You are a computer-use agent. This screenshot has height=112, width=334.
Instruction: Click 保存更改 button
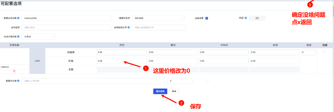pos(160,91)
